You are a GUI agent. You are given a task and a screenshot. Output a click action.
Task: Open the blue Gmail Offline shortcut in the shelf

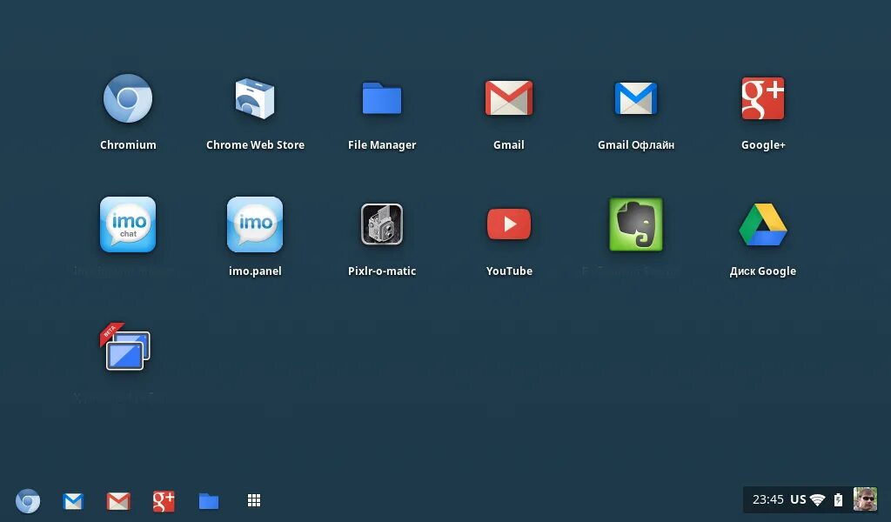(73, 501)
